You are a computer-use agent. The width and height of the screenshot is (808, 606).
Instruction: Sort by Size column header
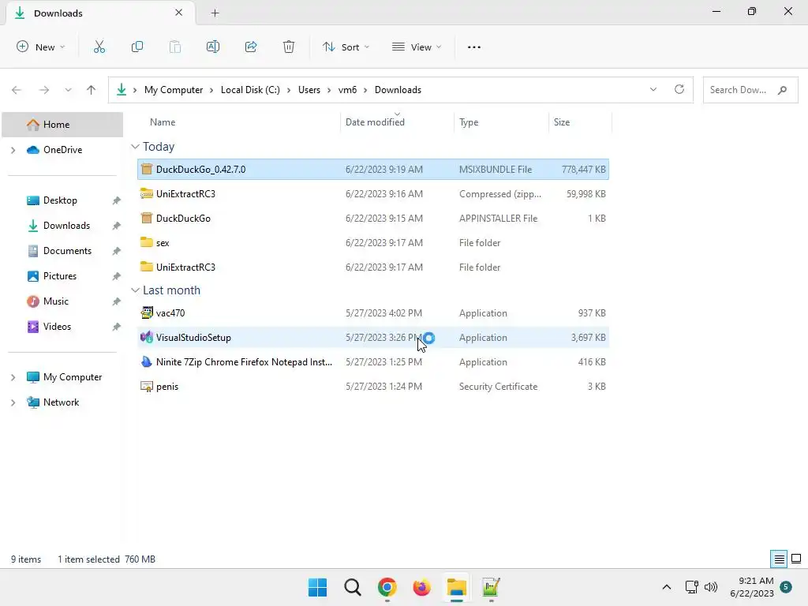pyautogui.click(x=562, y=122)
